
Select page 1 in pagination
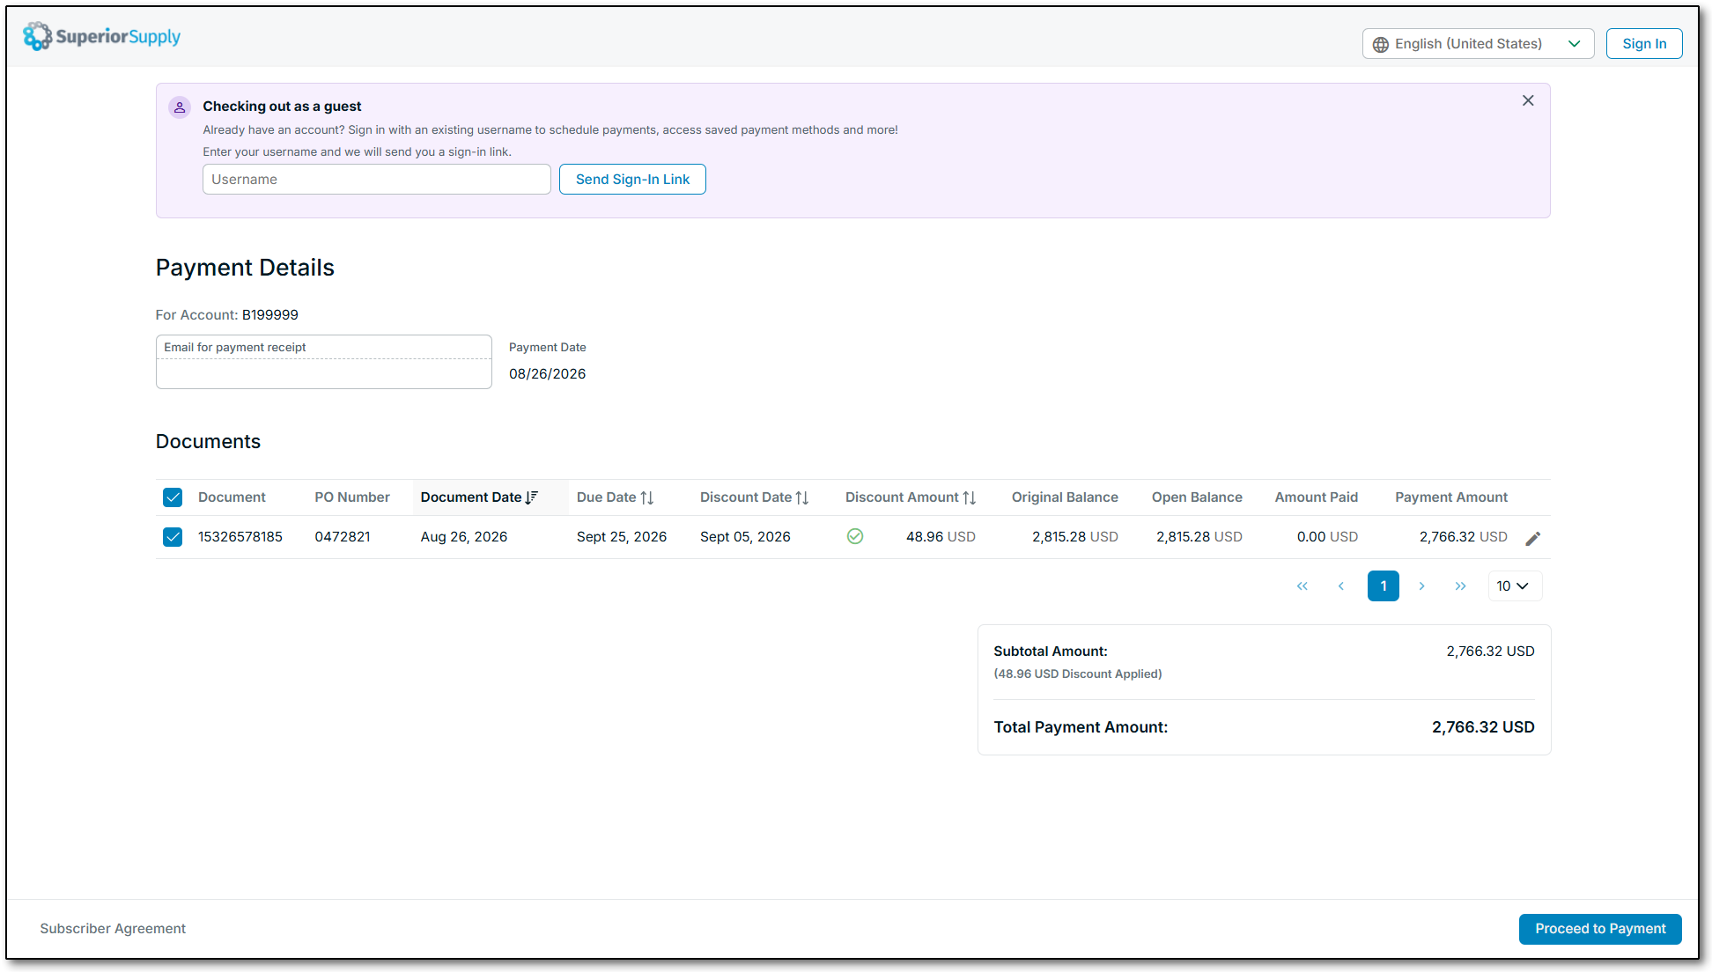[x=1384, y=586]
